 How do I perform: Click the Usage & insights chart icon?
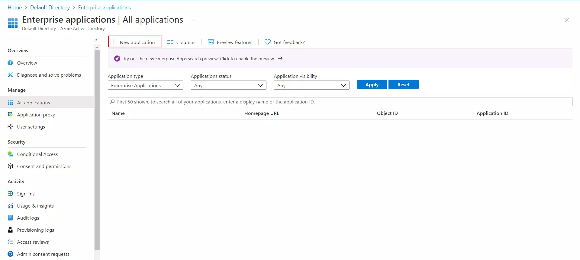pos(10,206)
